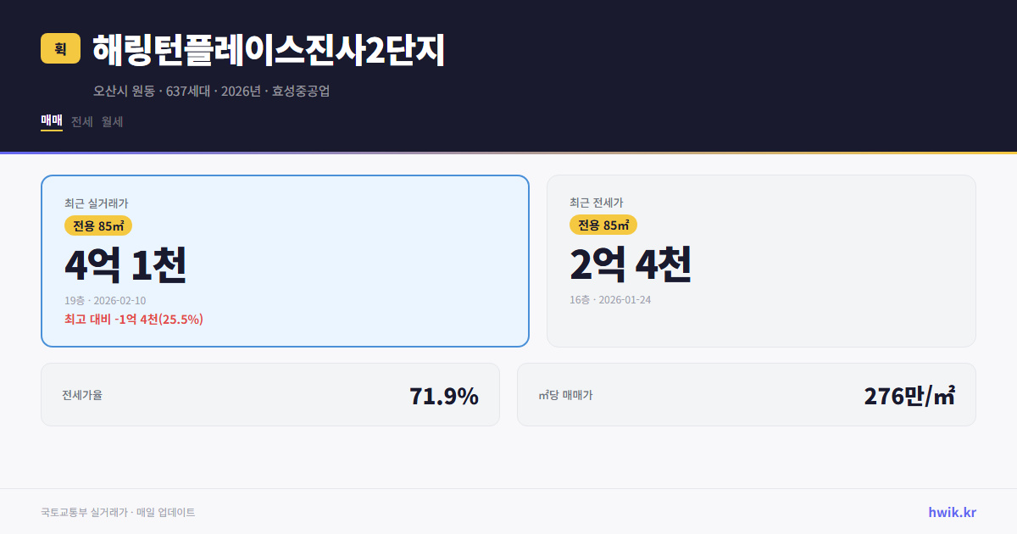Viewport: 1017px width, 534px height.
Task: Select the active 매매 tab
Action: [x=50, y=122]
